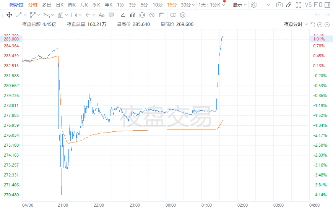Select the angle line tool
This screenshot has height=212, width=333.
pos(123,15)
